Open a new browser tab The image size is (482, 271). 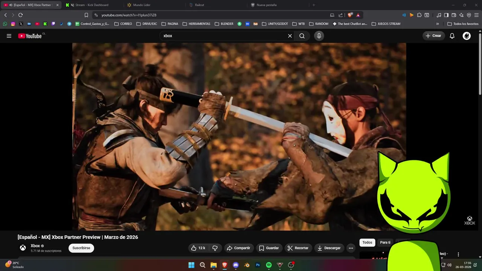314,5
